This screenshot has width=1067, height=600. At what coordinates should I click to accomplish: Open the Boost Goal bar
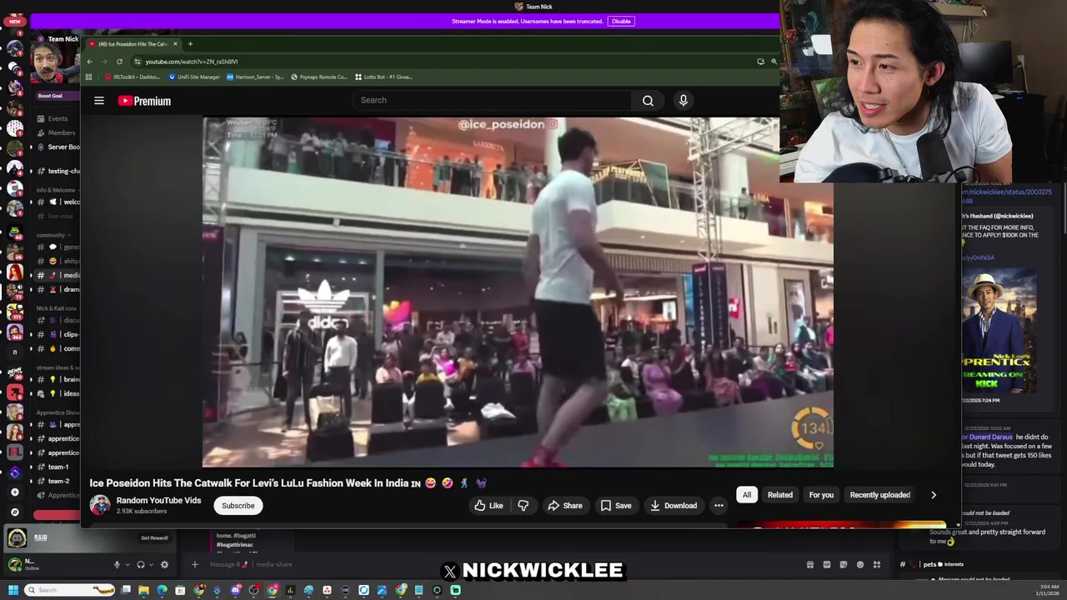point(57,96)
